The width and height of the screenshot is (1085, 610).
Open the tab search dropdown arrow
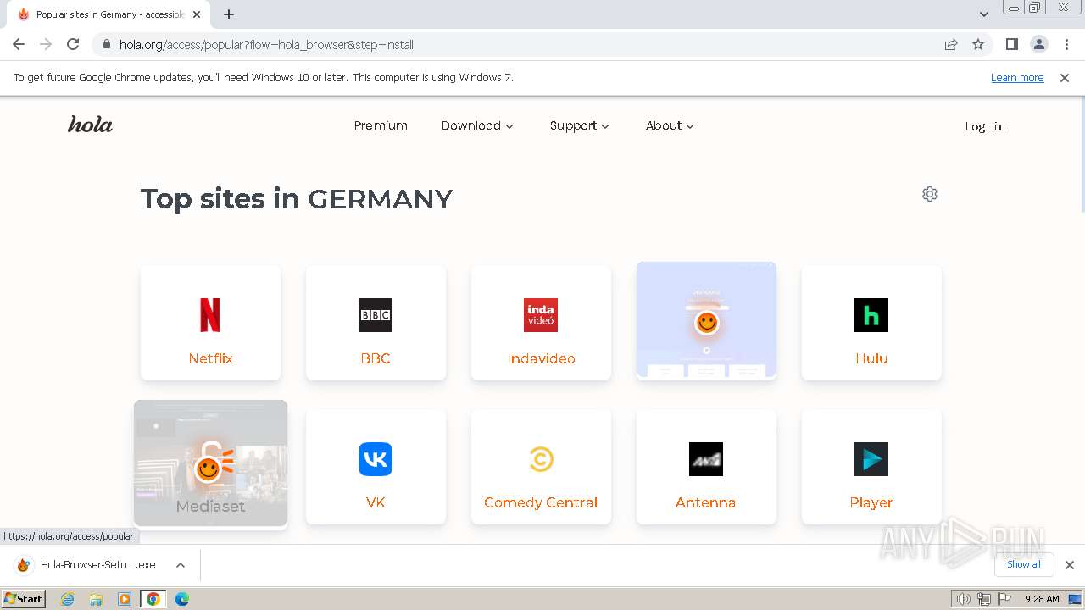tap(984, 14)
